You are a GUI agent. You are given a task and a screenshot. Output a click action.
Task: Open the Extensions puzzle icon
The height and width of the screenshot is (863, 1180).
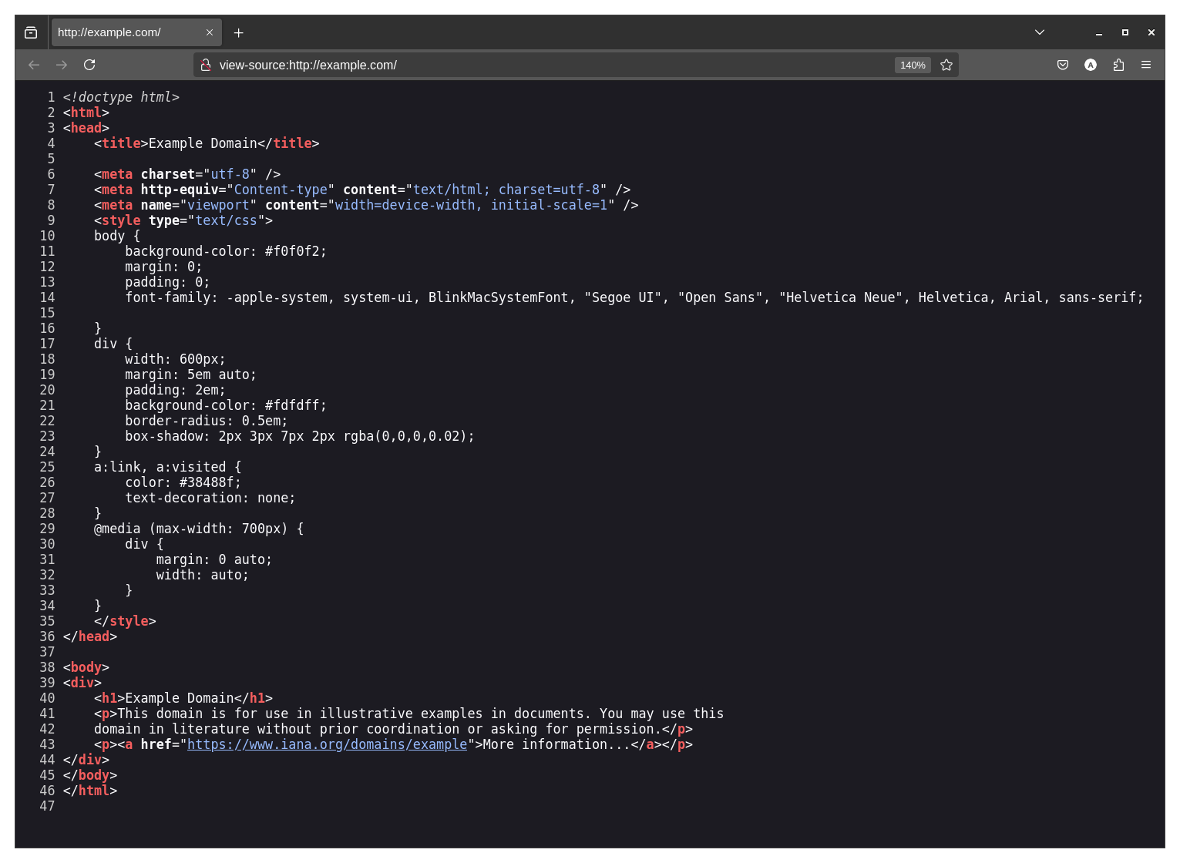[x=1118, y=65]
